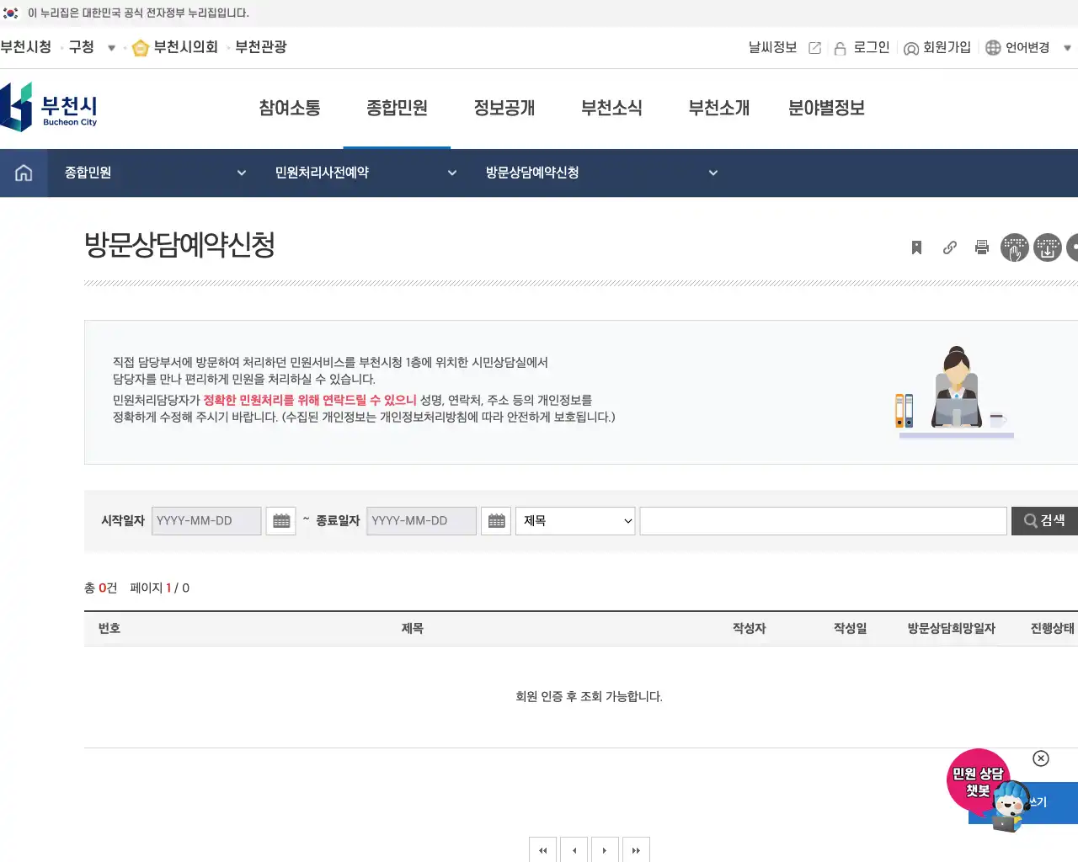The image size is (1078, 862).
Task: Click the Bucheon City logo
Action: point(49,108)
